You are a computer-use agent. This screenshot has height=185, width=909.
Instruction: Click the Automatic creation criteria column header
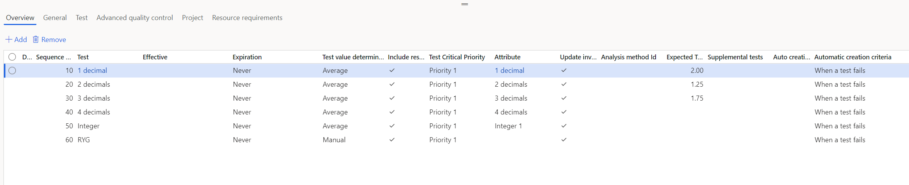[x=853, y=57]
